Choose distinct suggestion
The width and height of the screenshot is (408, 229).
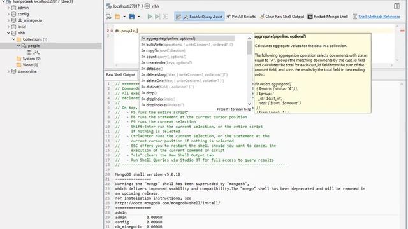187,87
